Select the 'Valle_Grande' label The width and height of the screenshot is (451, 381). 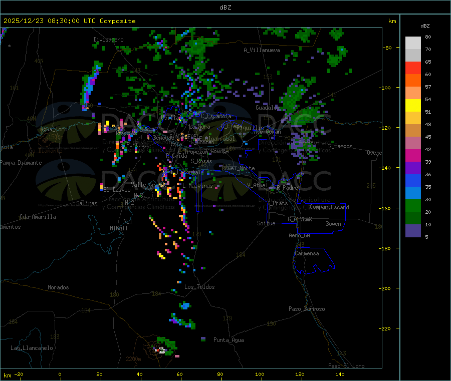click(x=149, y=184)
